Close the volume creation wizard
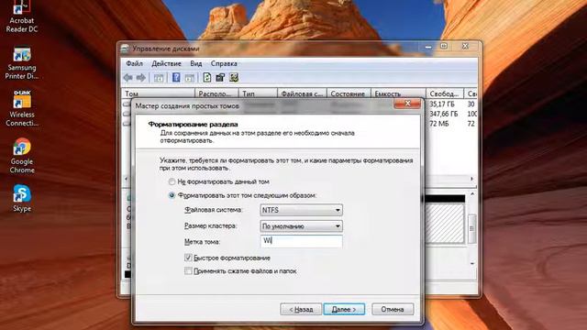The image size is (587, 330). click(x=407, y=104)
